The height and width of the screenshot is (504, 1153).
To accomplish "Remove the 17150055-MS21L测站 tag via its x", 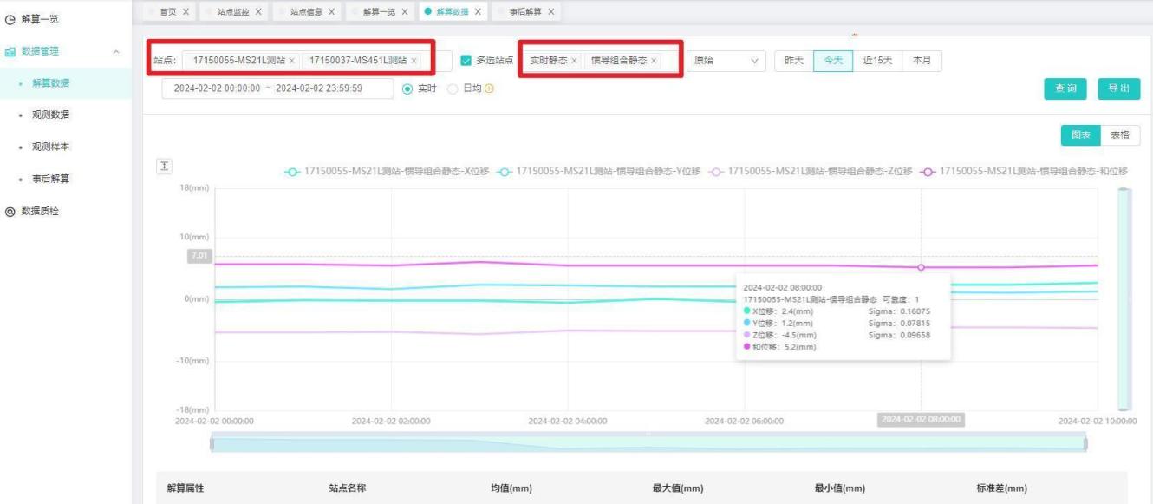I will [x=292, y=61].
